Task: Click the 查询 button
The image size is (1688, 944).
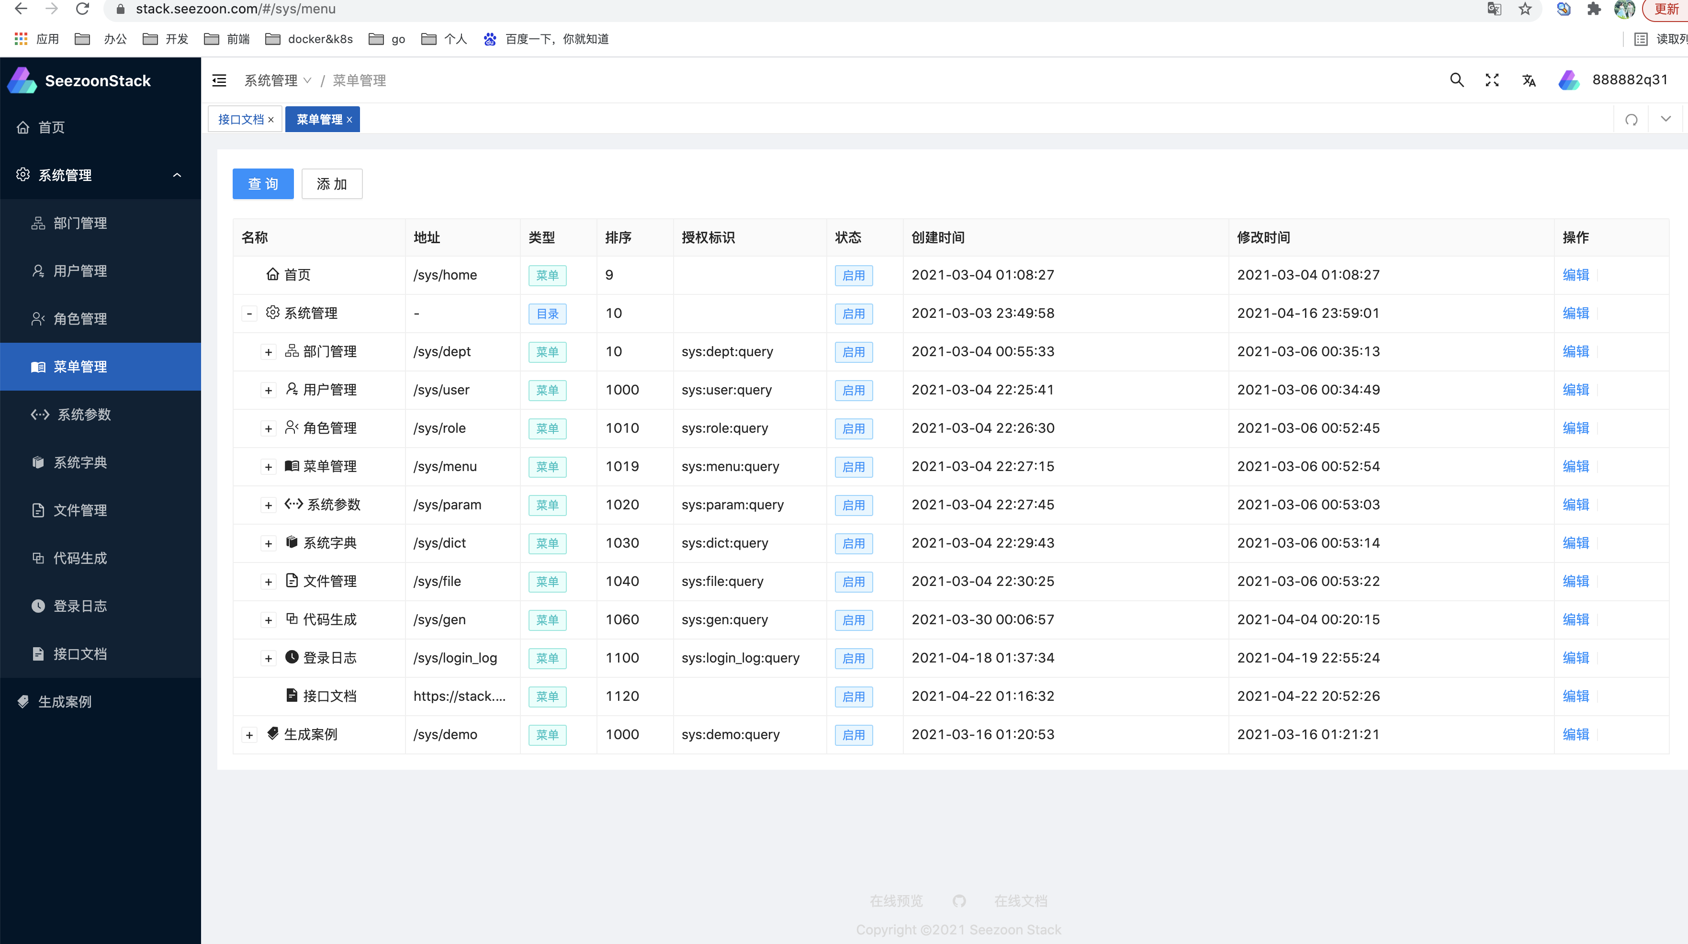Action: click(263, 183)
